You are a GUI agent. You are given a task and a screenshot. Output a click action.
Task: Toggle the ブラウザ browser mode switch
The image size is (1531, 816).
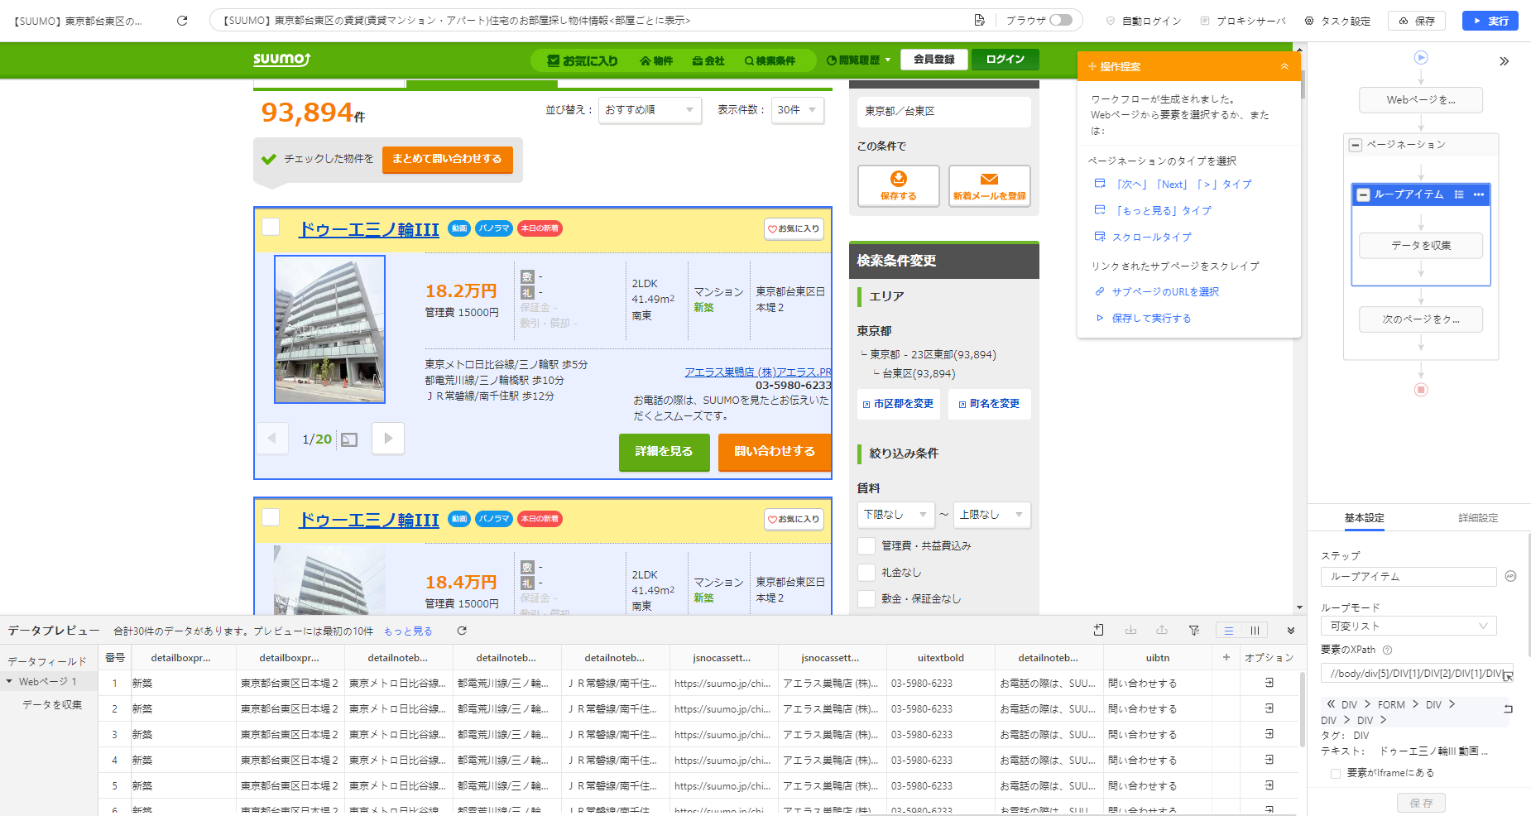point(1061,20)
